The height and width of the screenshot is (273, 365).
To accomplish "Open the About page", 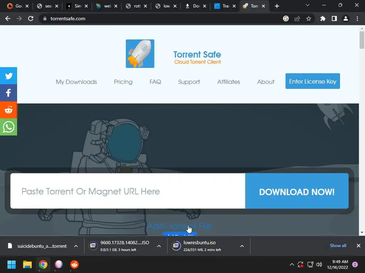I will [266, 82].
